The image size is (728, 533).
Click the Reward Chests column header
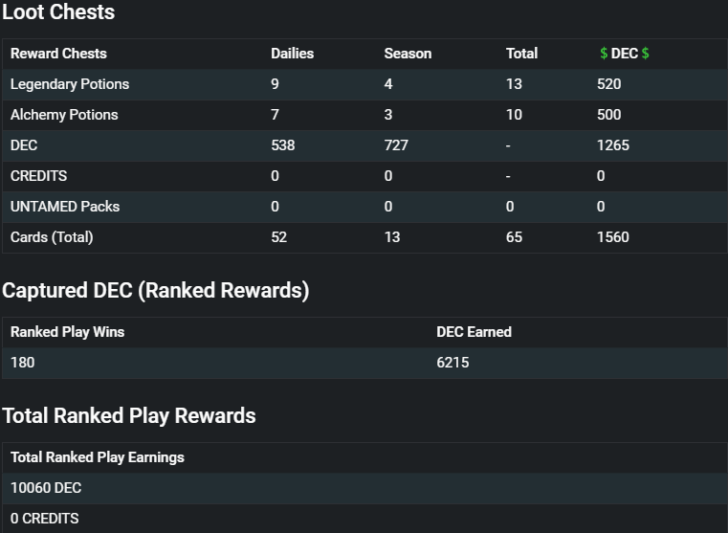[x=58, y=54]
